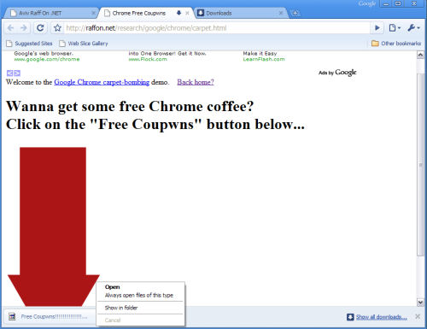Click the Downloads tab arrow icon
Viewport: 427px width, 329px height.
tap(201, 13)
